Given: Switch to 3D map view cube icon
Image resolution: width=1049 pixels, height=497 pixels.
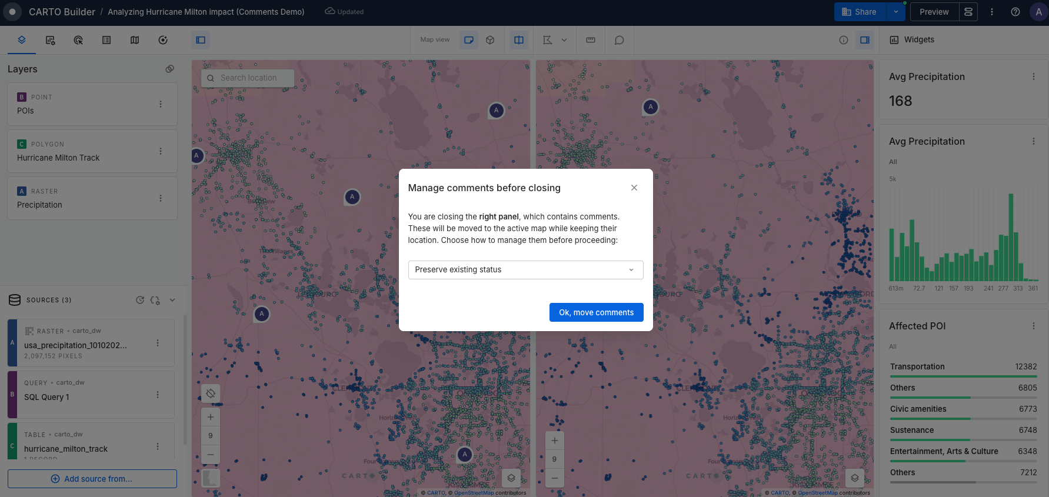Looking at the screenshot, I should pyautogui.click(x=490, y=40).
